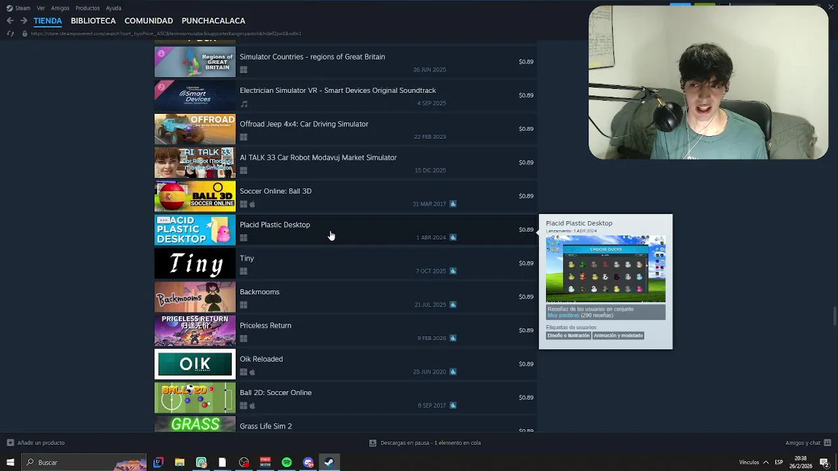Screen dimensions: 838x471
Task: Click the Windows icon under Offroad Jeep 4x4
Action: pos(244,137)
